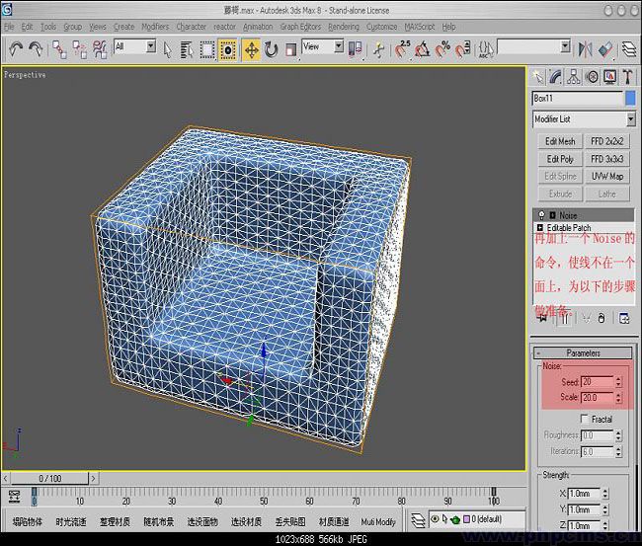This screenshot has width=642, height=546.
Task: Open Layer Manager from the main toolbar
Action: pos(629,50)
